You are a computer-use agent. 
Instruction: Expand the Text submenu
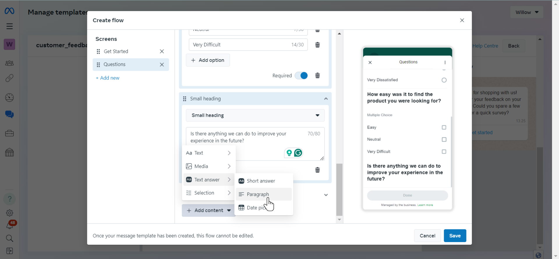click(208, 153)
